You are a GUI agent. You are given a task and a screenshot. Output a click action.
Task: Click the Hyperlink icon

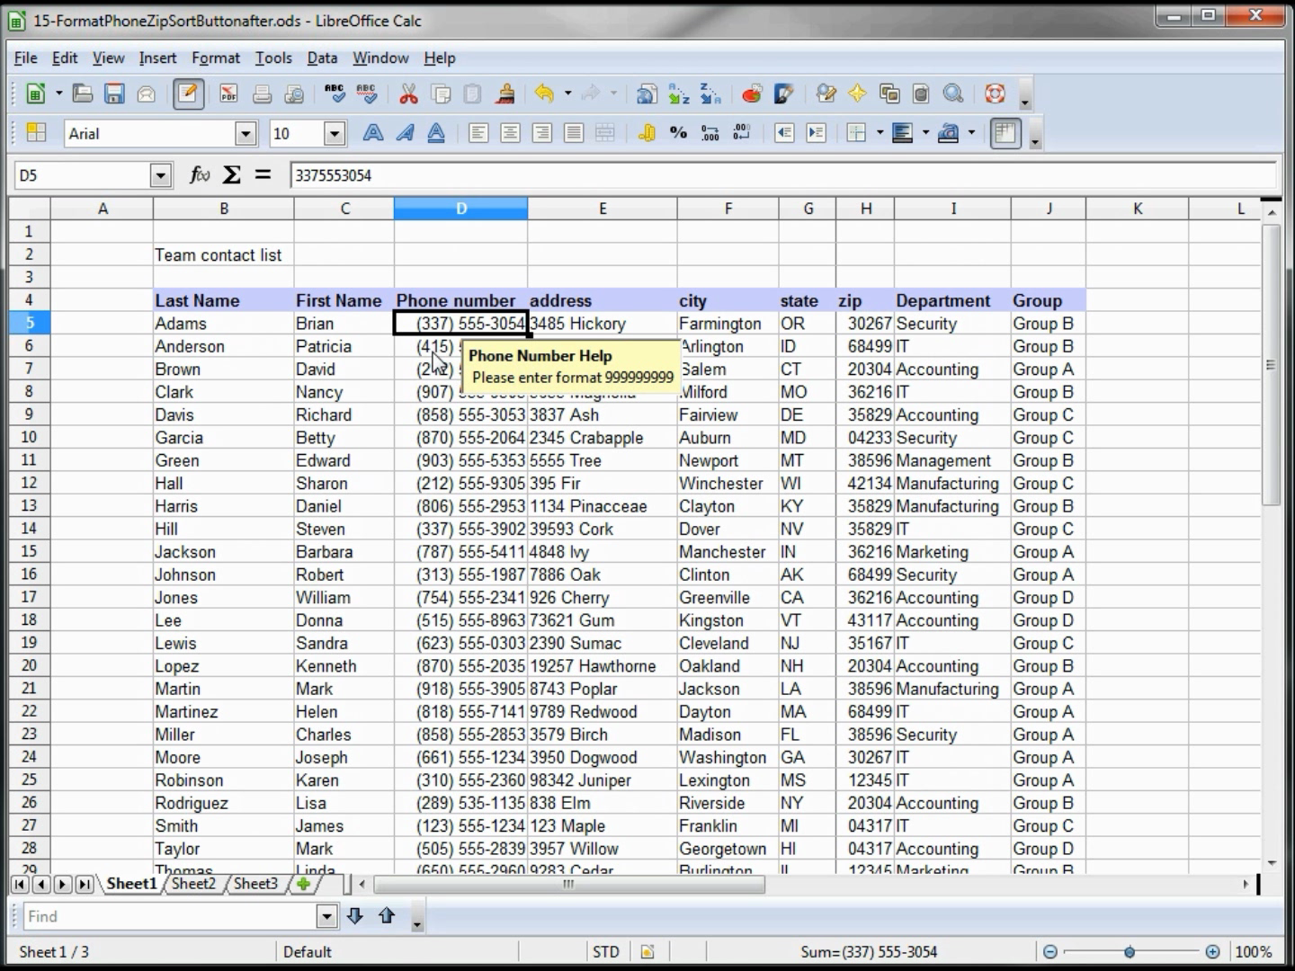tap(646, 94)
